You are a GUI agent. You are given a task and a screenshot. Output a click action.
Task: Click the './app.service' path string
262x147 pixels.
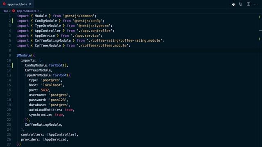(x=86, y=36)
